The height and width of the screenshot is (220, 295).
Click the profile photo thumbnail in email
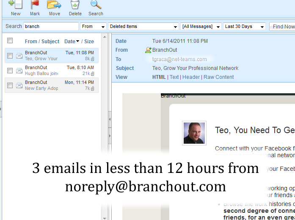pos(194,133)
